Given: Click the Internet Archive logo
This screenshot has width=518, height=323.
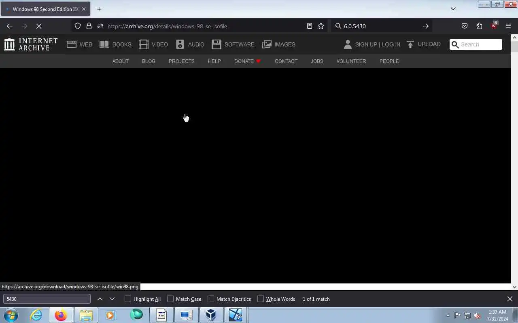Looking at the screenshot, I should [31, 44].
